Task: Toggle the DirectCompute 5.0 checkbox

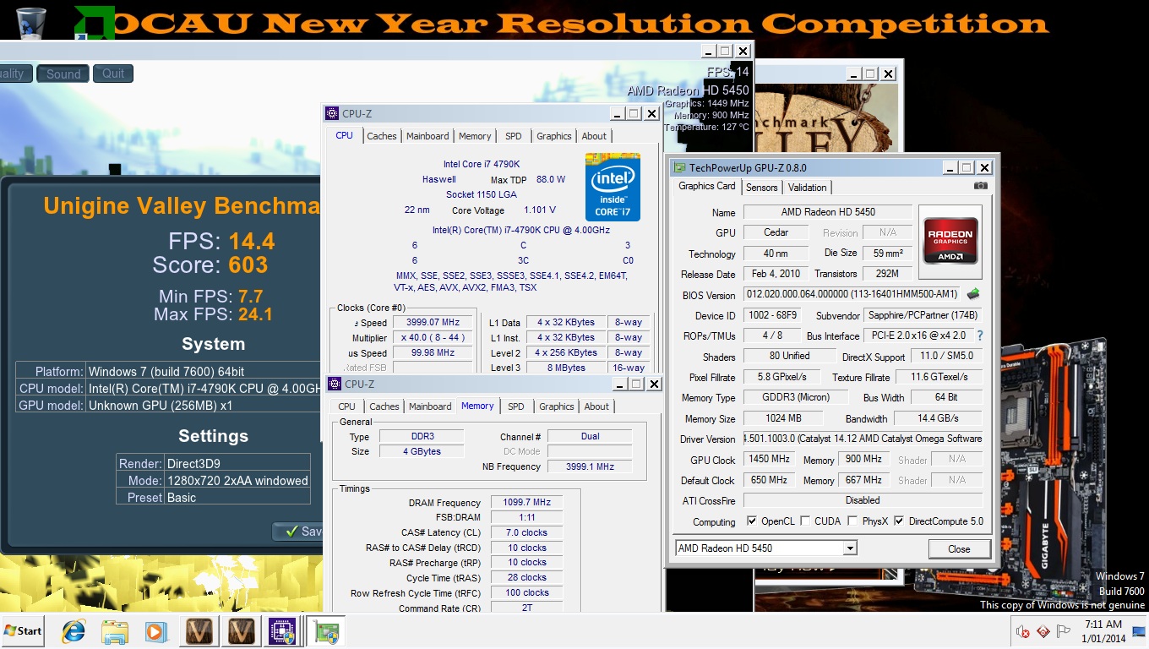Action: tap(899, 521)
